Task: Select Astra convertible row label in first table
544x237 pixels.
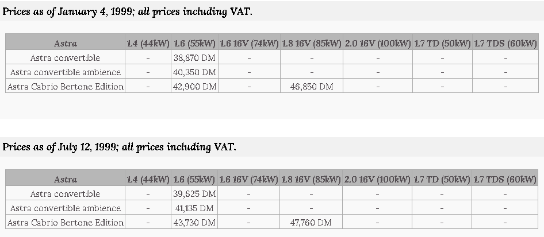Action: tap(65, 57)
